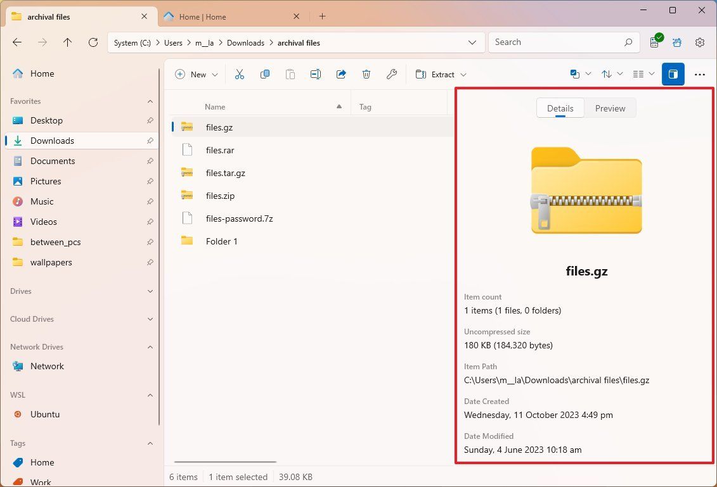This screenshot has height=487, width=717.
Task: Click the Refresh icon in the address bar
Action: 93,42
